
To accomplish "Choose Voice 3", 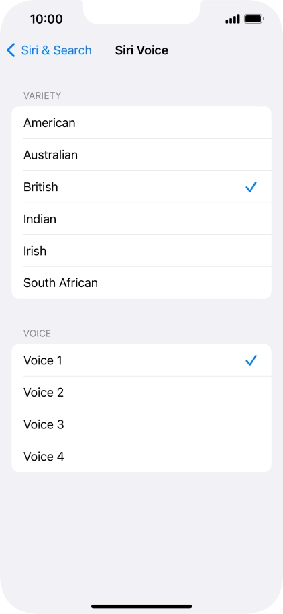I will (141, 424).
